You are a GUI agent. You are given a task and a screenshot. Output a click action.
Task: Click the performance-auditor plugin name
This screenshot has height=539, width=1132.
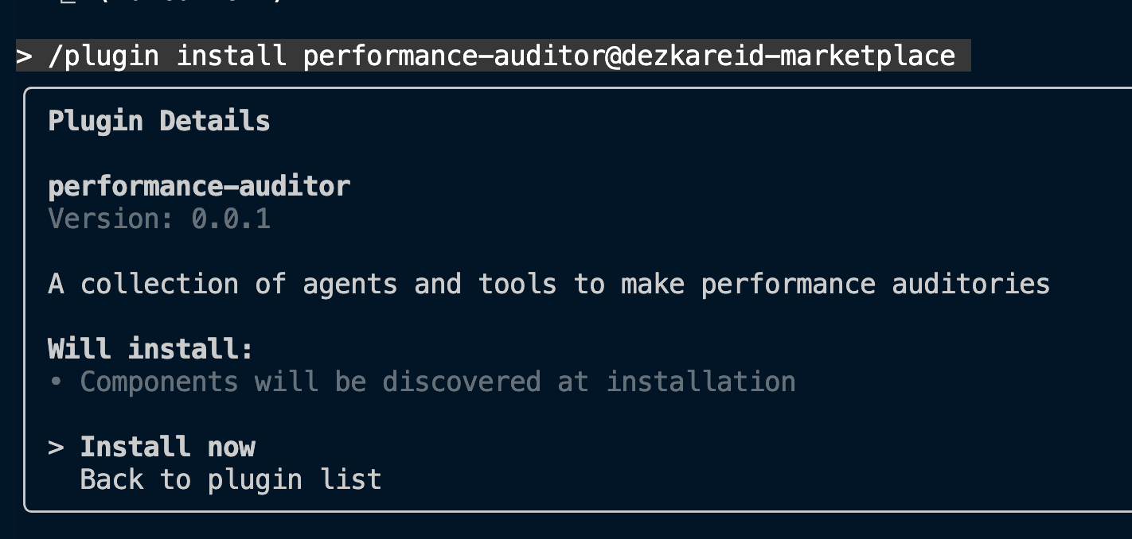(198, 185)
